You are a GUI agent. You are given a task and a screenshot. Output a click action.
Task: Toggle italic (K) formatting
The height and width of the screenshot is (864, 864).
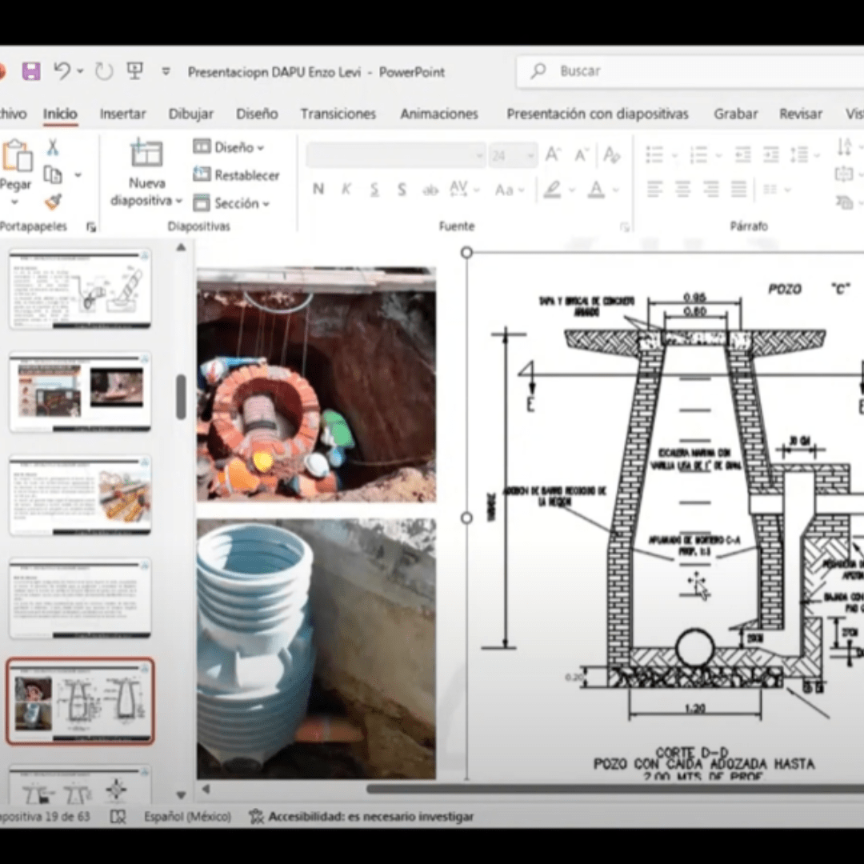click(346, 190)
